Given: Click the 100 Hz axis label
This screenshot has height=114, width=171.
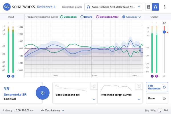Looking at the screenshot, I should [55, 76].
